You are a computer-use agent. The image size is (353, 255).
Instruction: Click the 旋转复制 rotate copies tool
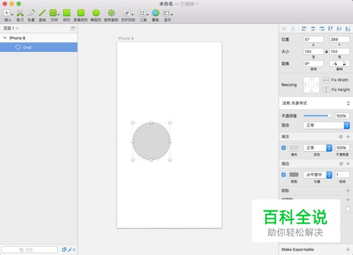pos(111,13)
